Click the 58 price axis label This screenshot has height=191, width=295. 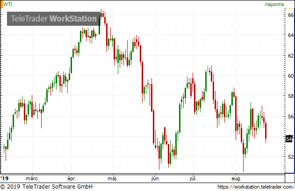click(291, 96)
